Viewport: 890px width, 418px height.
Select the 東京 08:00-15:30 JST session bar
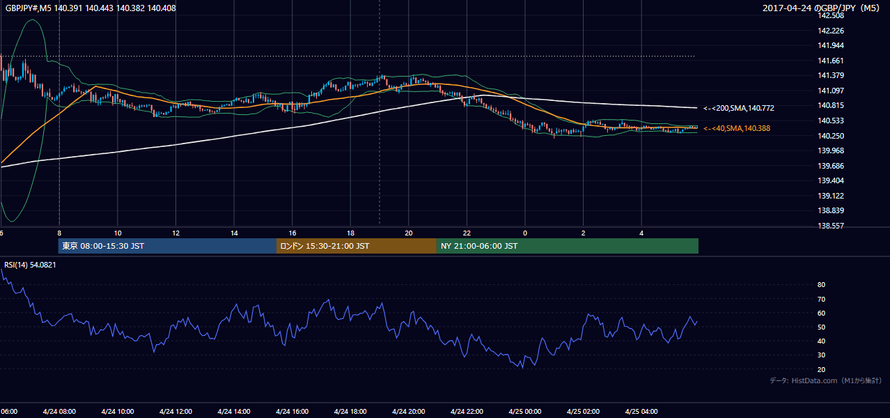(167, 246)
